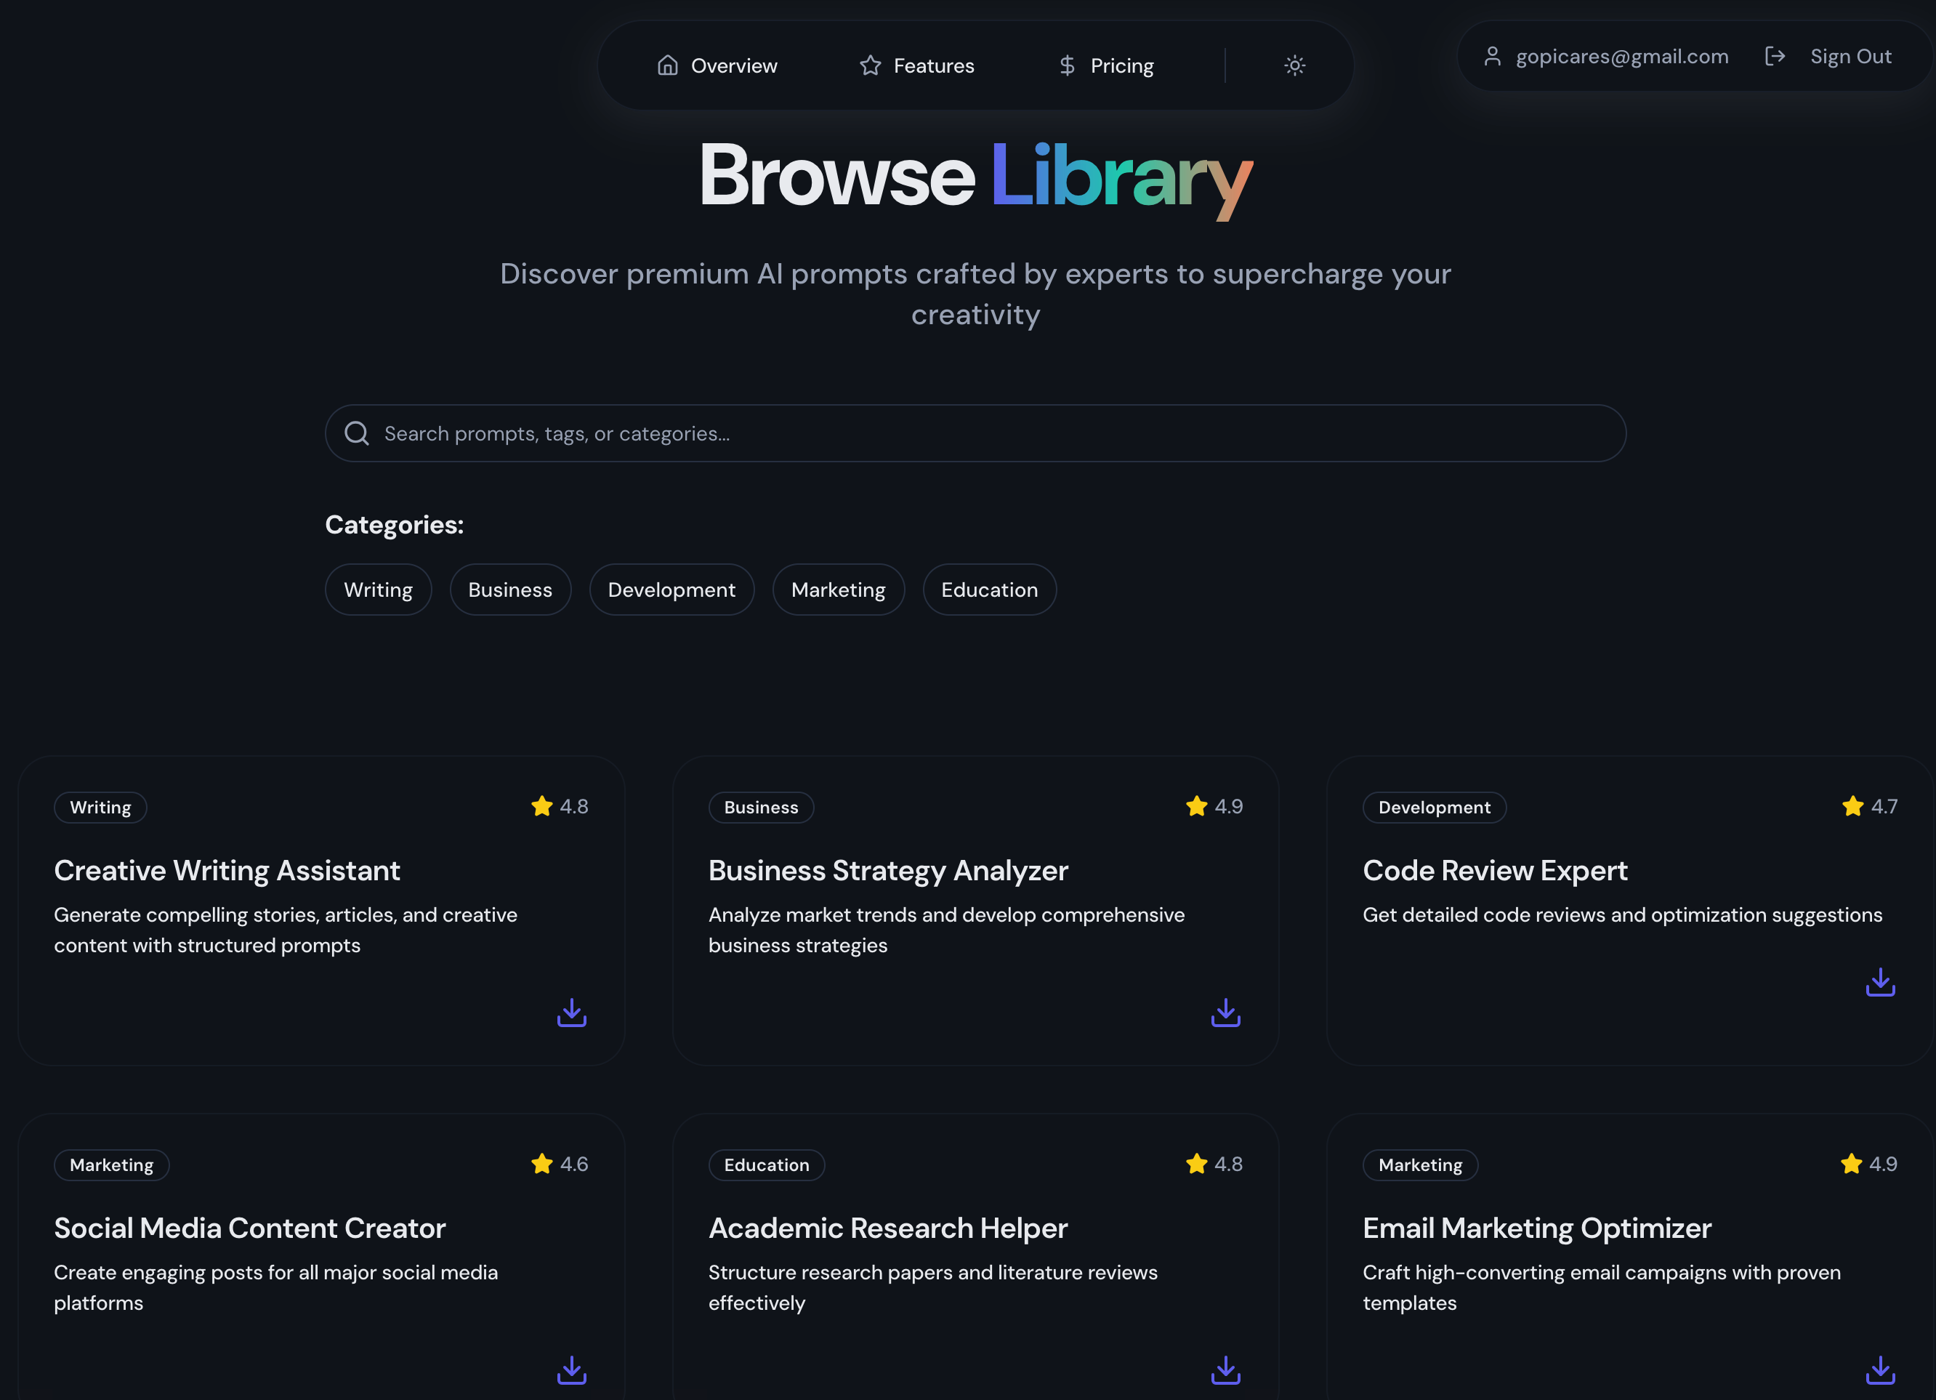This screenshot has height=1400, width=1936.
Task: Download the Academic Research Helper prompt
Action: click(1226, 1370)
